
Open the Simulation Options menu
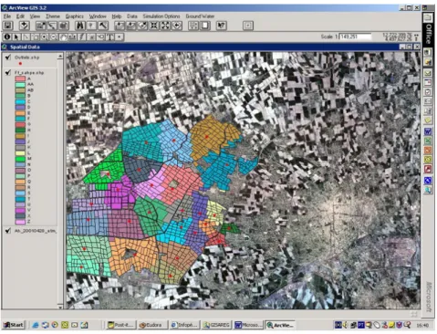coord(161,16)
